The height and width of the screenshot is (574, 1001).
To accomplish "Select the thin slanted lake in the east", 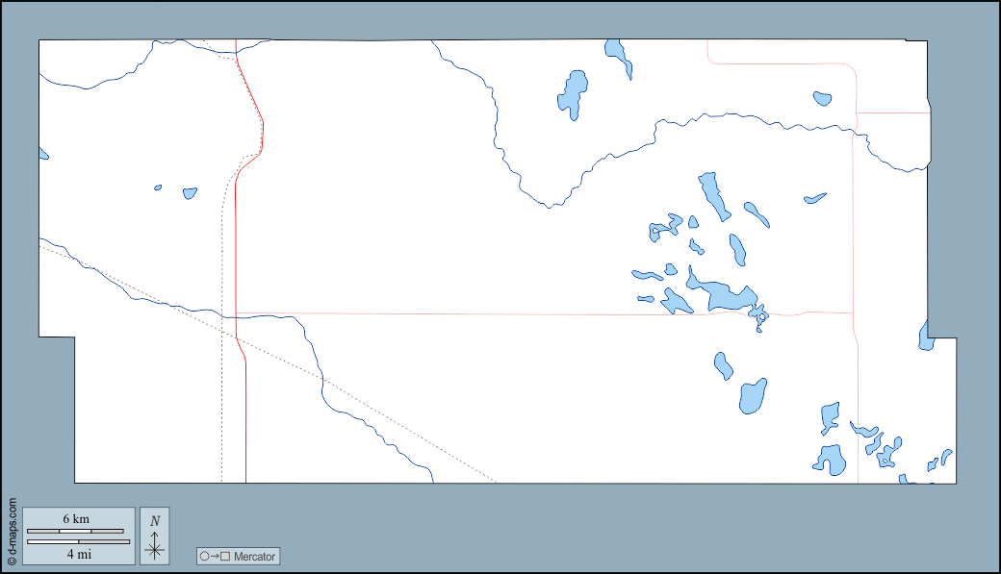I will pyautogui.click(x=815, y=199).
